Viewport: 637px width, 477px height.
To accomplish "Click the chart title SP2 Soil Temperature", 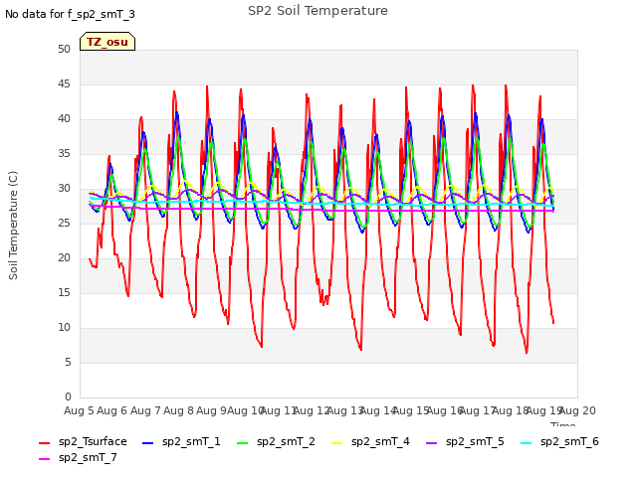I will click(318, 11).
